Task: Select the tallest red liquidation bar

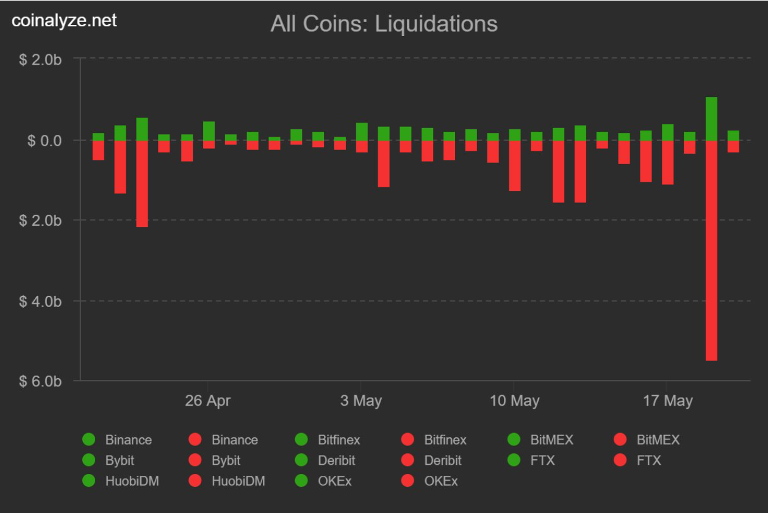Action: point(711,250)
